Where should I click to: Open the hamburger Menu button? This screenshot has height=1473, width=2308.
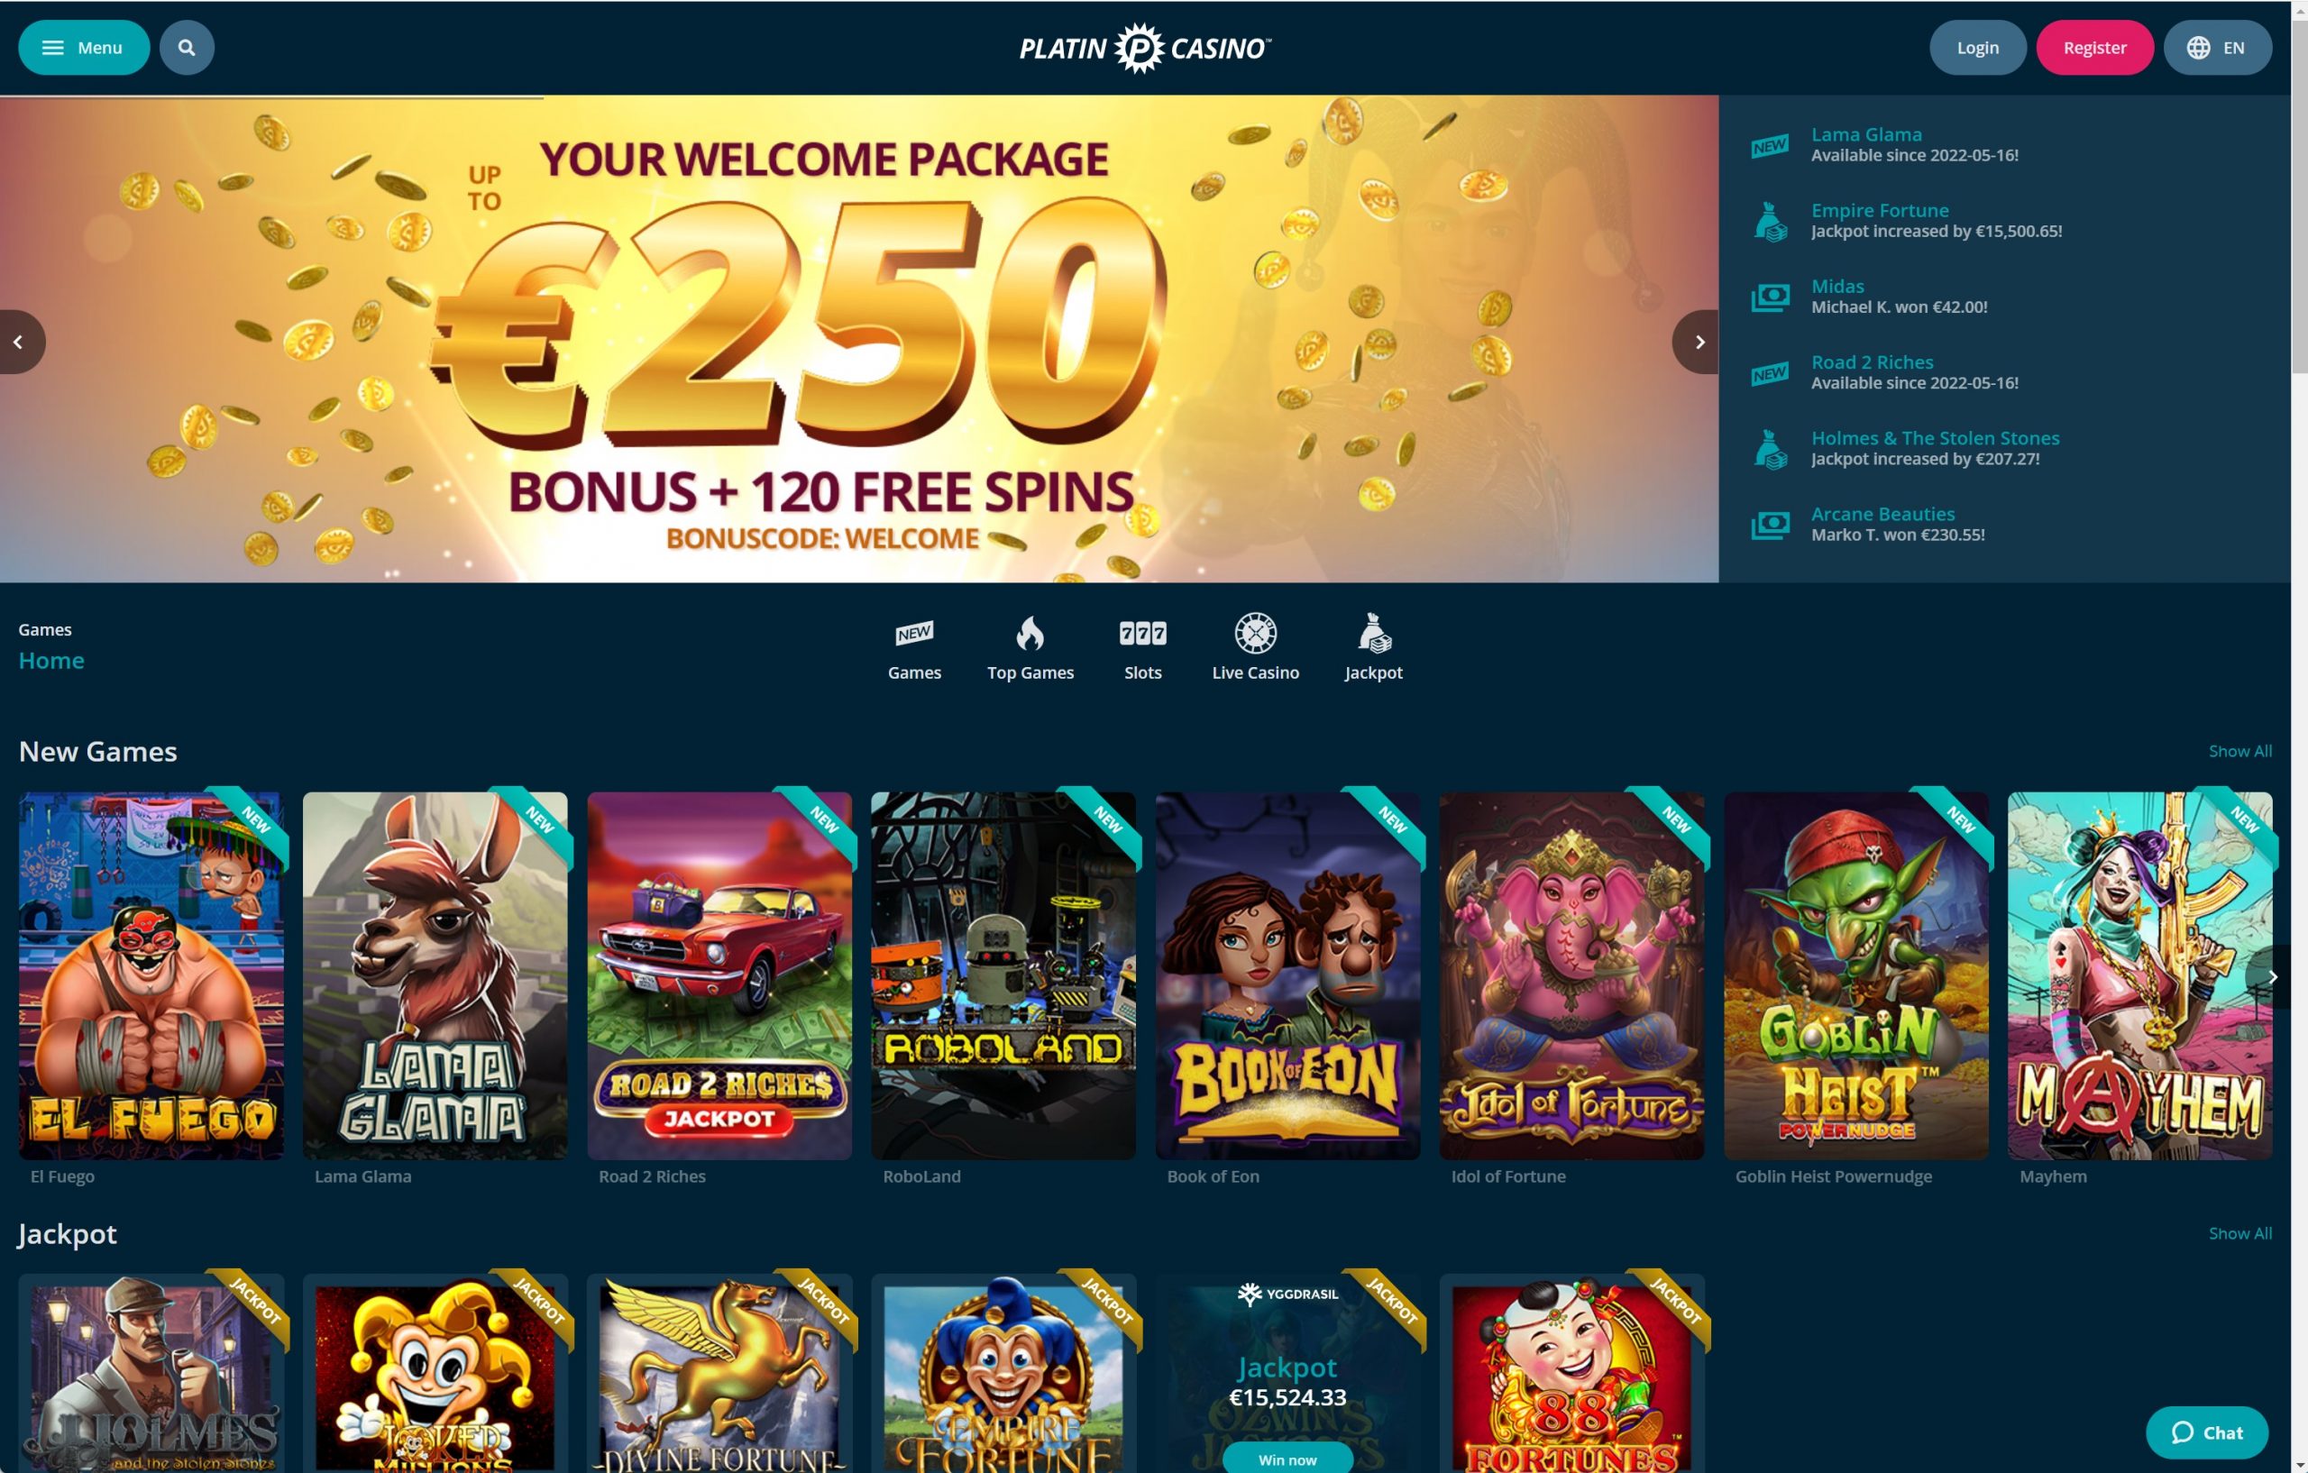(85, 47)
